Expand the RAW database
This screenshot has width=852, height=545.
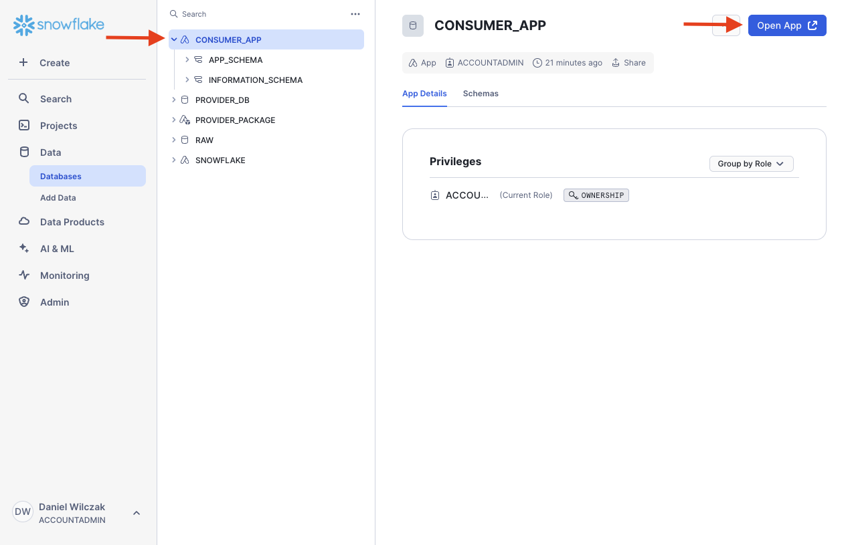tap(174, 140)
